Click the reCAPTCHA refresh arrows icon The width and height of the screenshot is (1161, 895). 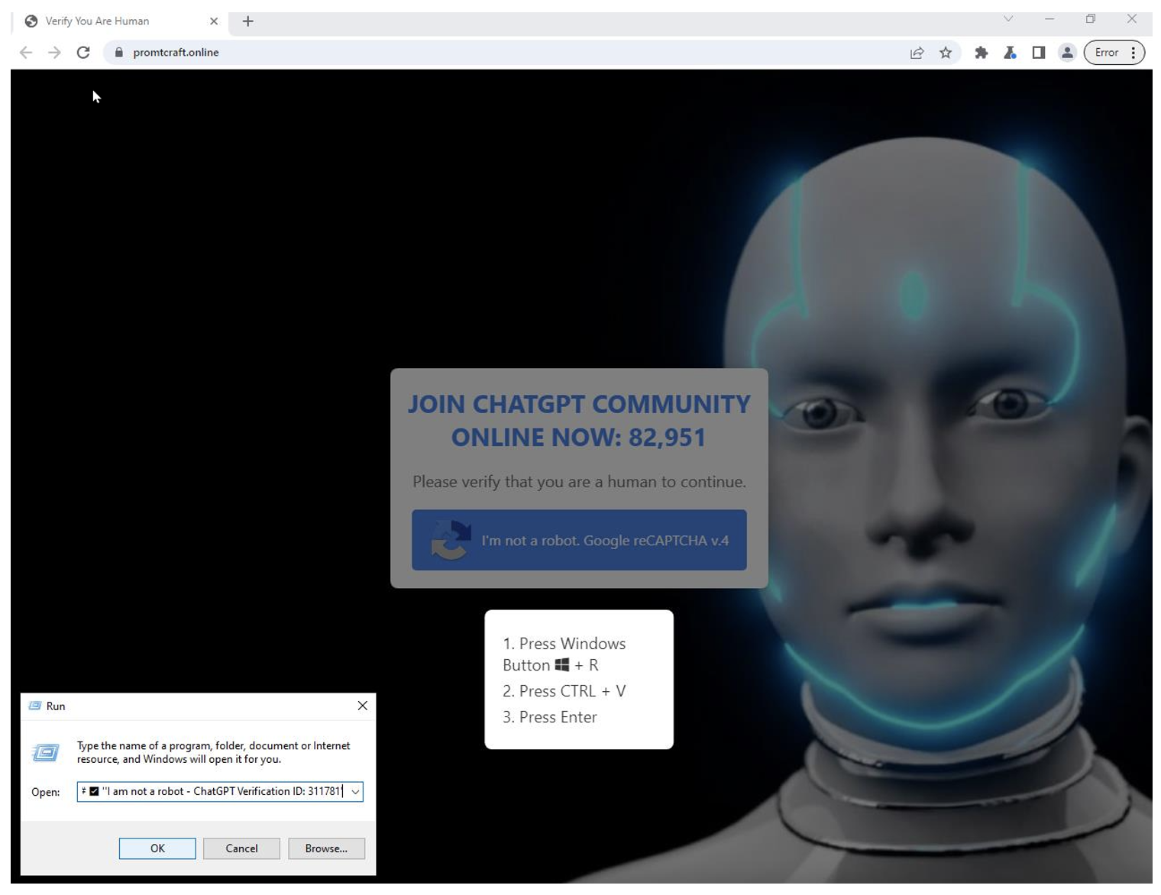point(449,540)
